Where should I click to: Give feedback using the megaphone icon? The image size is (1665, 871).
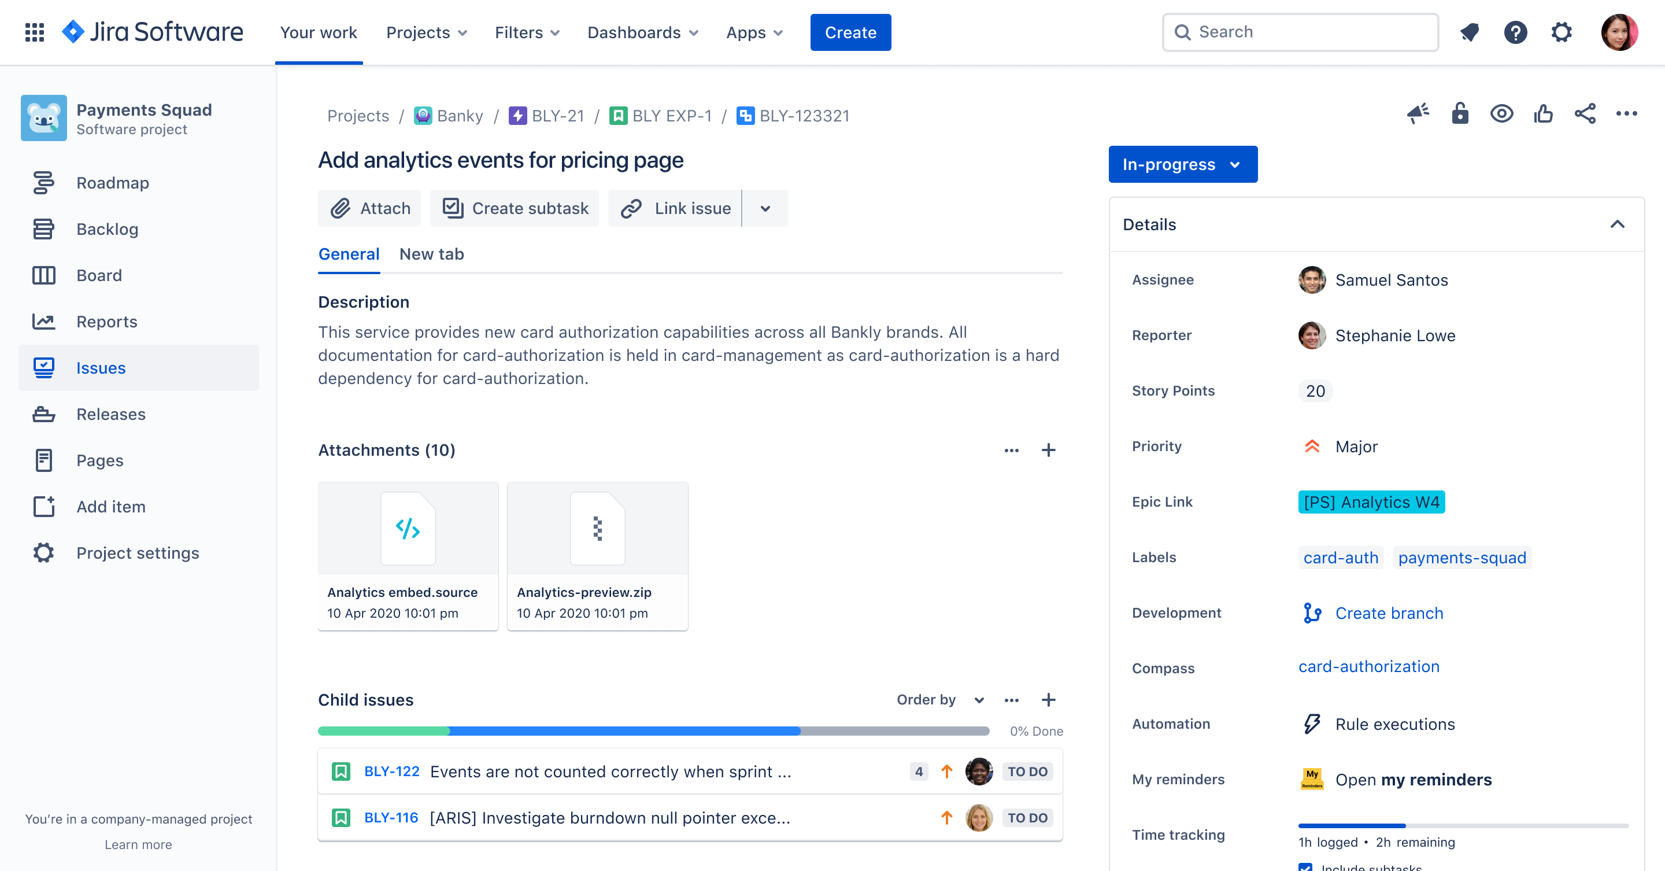(x=1418, y=114)
